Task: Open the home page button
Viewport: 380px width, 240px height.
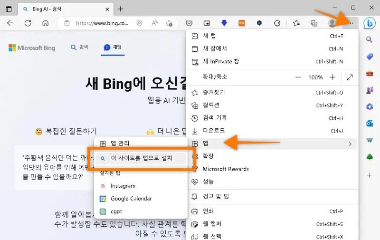Action: (x=45, y=23)
